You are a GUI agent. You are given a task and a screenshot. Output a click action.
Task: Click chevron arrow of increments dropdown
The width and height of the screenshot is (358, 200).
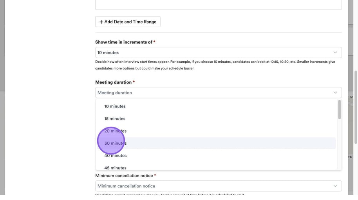coord(335,53)
